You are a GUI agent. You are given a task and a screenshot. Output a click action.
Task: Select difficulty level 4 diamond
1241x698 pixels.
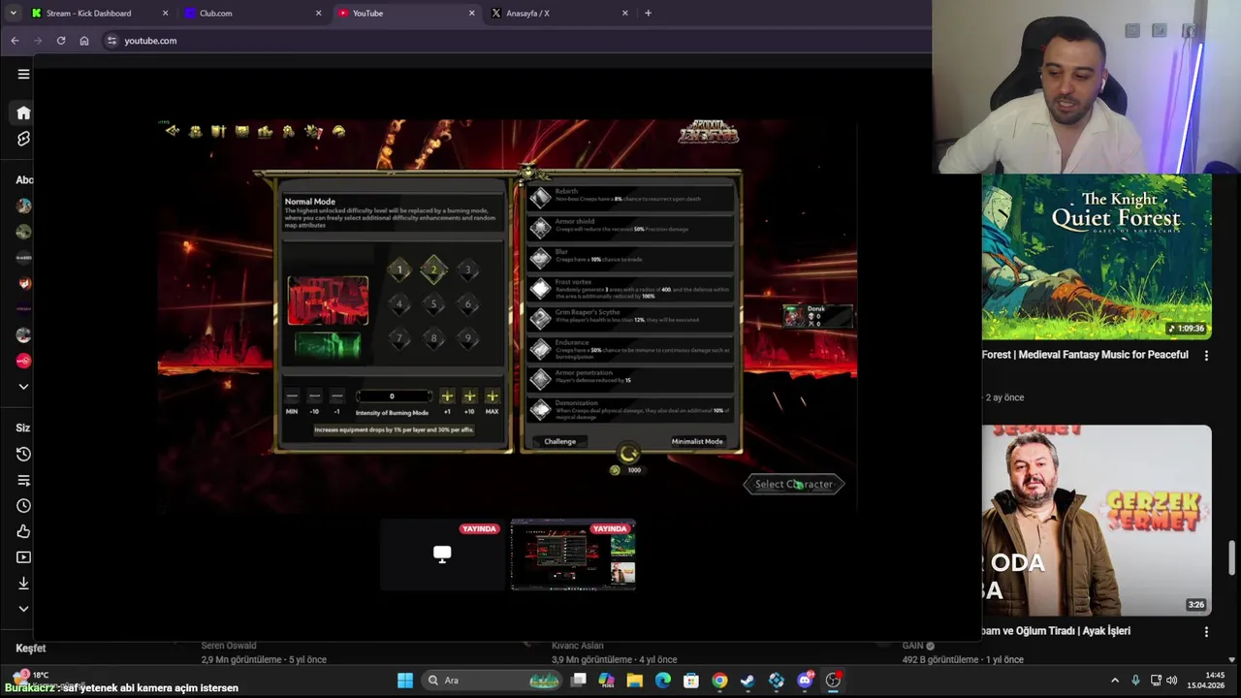[399, 304]
